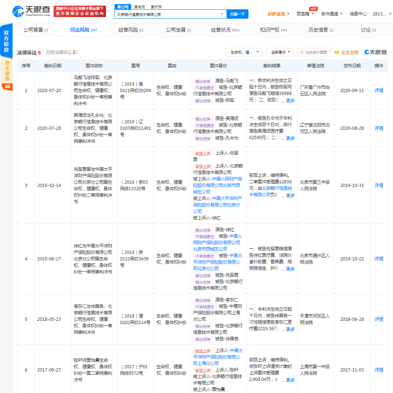This screenshot has height=393, width=393.
Task: Click the 自主信息 side tab
Action: 7,71
